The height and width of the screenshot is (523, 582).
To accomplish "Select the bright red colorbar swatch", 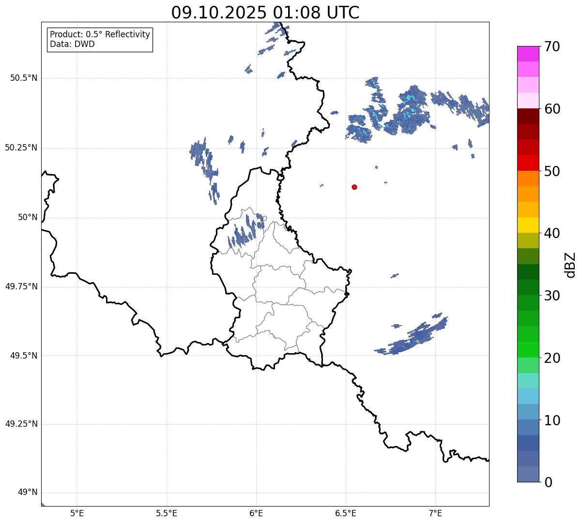I will (x=528, y=163).
